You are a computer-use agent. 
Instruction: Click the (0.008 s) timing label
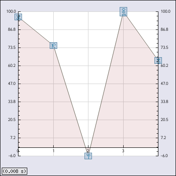[x=14, y=171]
